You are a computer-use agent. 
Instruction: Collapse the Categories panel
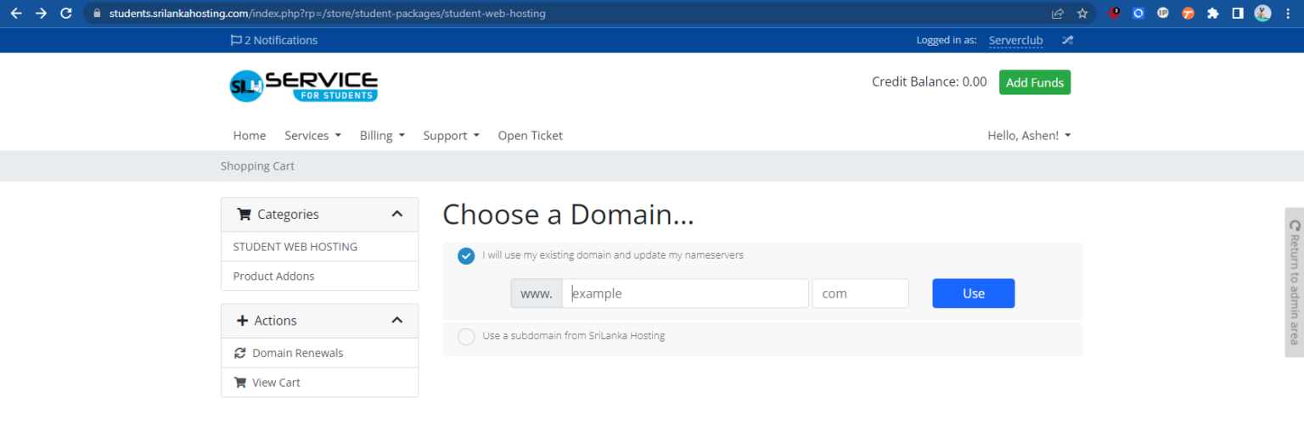tap(396, 215)
